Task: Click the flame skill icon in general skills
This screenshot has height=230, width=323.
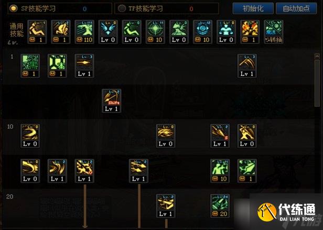Action: click(x=250, y=32)
